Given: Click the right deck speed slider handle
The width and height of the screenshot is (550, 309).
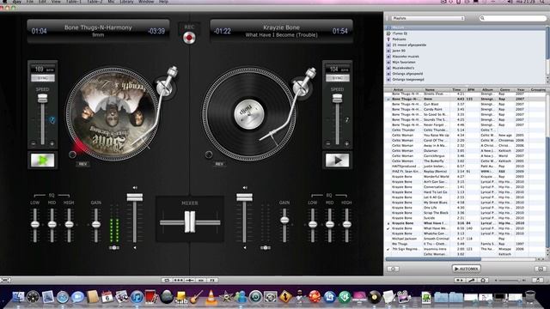Looking at the screenshot, I should pyautogui.click(x=338, y=98).
